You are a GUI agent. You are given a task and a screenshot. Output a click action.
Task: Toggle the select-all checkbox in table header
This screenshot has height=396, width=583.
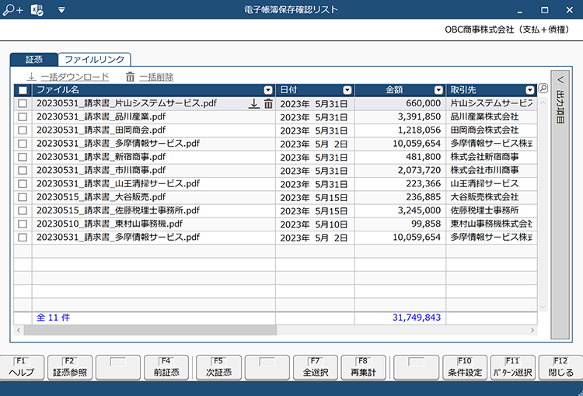pyautogui.click(x=23, y=90)
